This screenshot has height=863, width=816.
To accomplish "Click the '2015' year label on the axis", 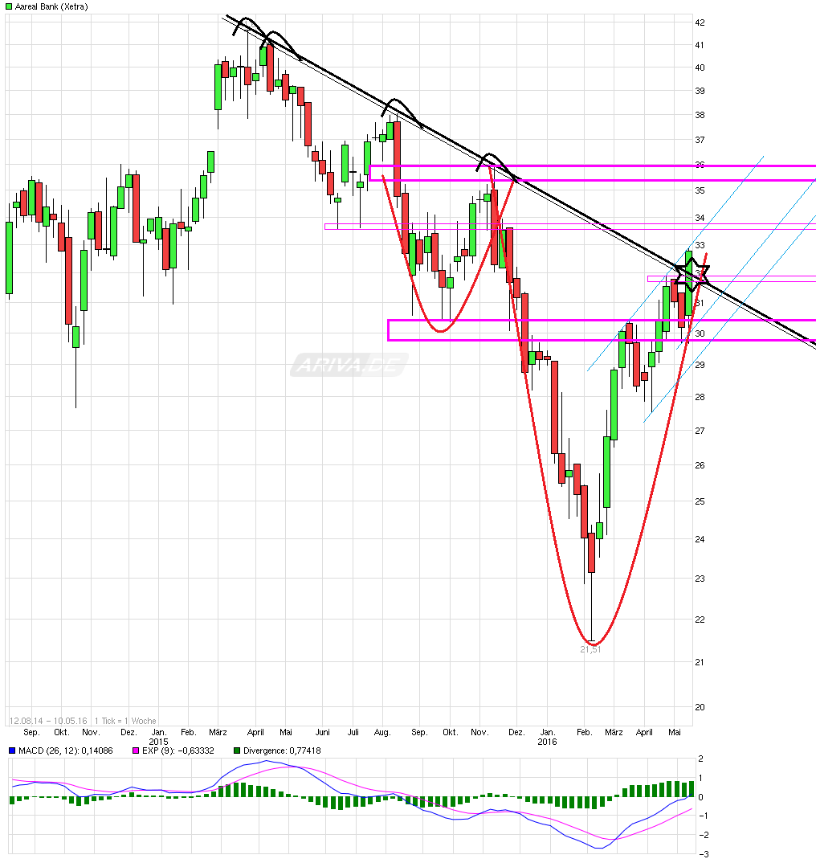I will 158,742.
